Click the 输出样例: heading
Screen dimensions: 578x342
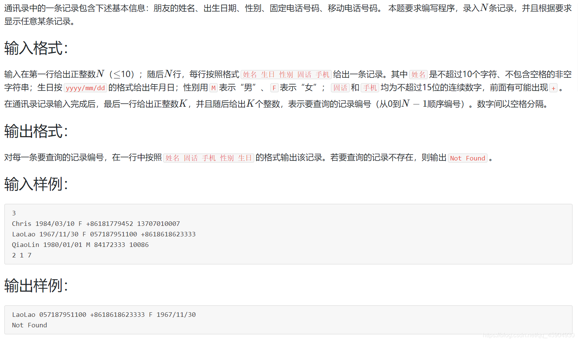[36, 286]
